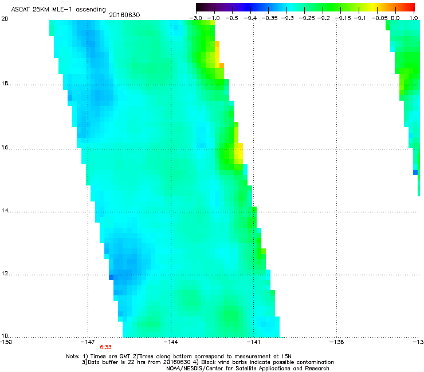Click the colorbar label -3.0
The height and width of the screenshot is (372, 424).
pyautogui.click(x=195, y=18)
